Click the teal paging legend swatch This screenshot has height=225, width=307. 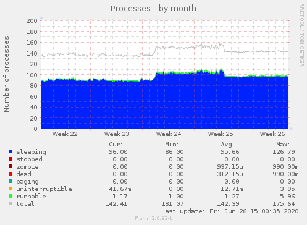11,181
